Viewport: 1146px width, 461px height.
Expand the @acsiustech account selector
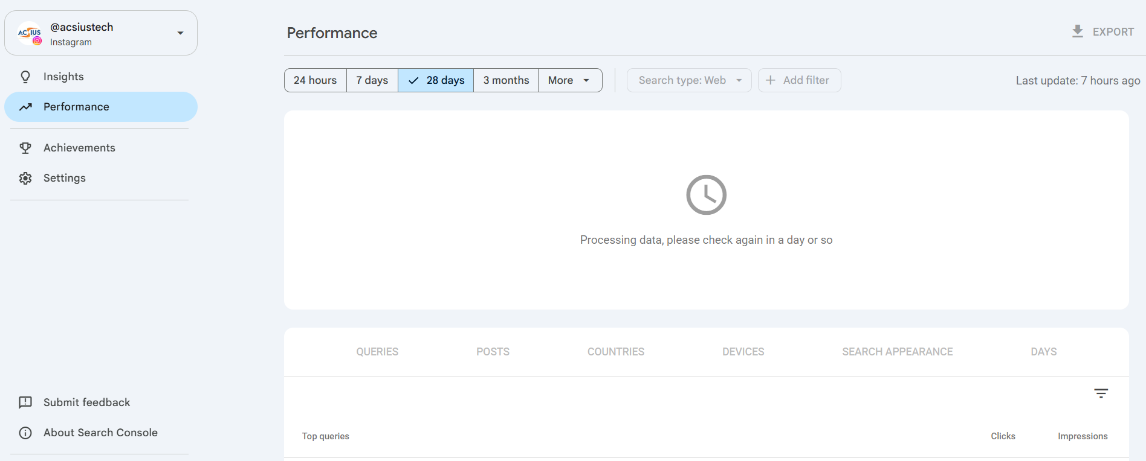[x=101, y=33]
